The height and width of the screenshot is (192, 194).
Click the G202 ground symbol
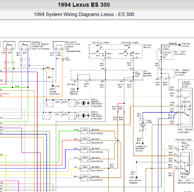click(x=78, y=89)
